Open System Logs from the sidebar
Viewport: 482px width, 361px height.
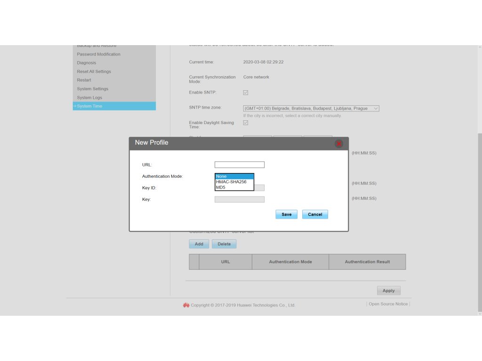(89, 98)
